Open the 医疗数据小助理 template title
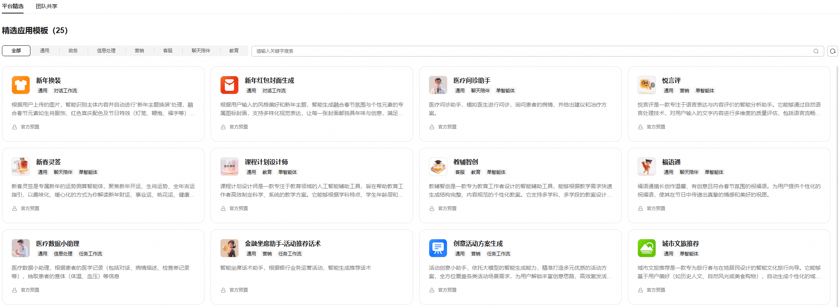The image size is (840, 307). 58,244
